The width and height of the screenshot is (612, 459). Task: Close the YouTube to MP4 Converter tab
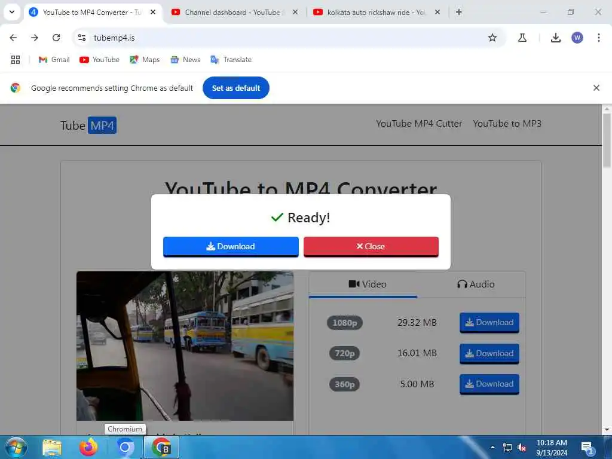coord(153,13)
